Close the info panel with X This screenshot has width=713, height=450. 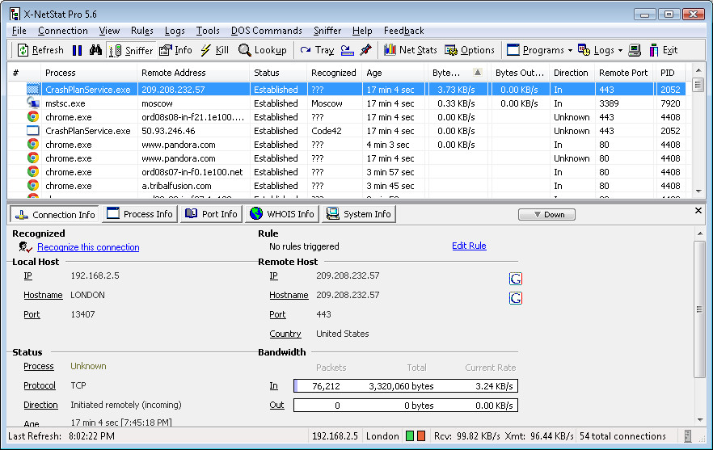[698, 210]
